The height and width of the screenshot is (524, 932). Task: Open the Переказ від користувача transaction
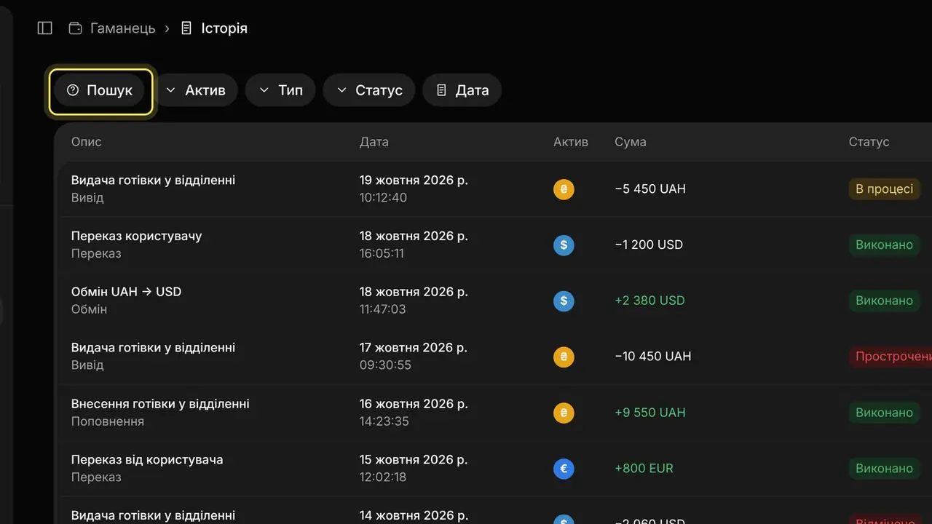[147, 460]
